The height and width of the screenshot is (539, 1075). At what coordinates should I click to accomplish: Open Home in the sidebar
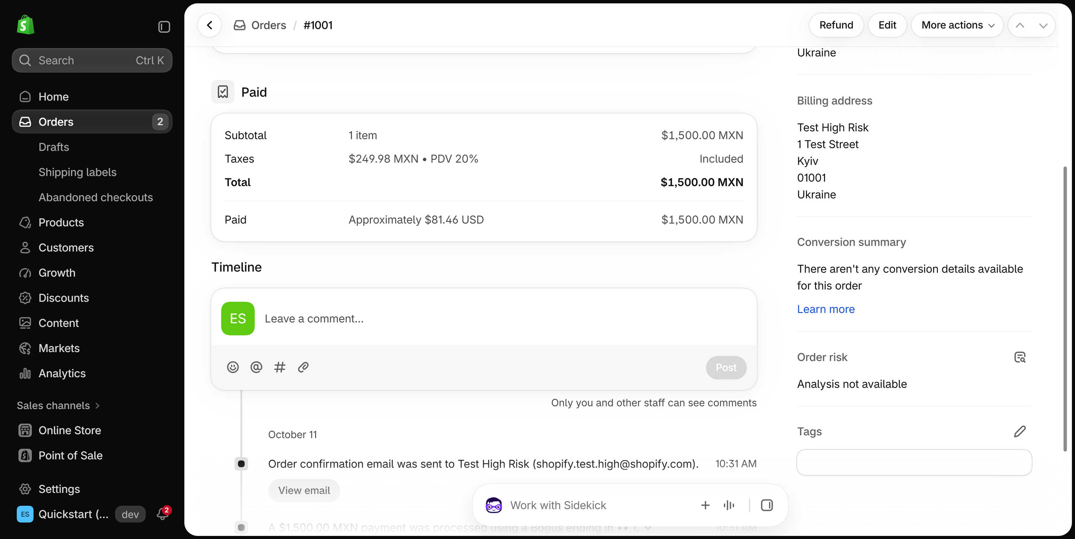click(x=92, y=96)
